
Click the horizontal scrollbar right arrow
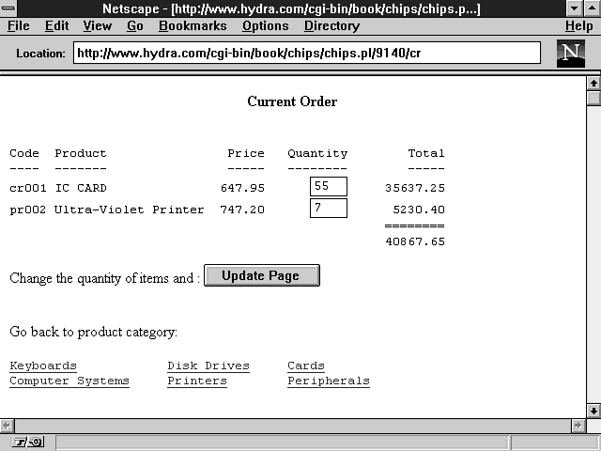point(577,425)
